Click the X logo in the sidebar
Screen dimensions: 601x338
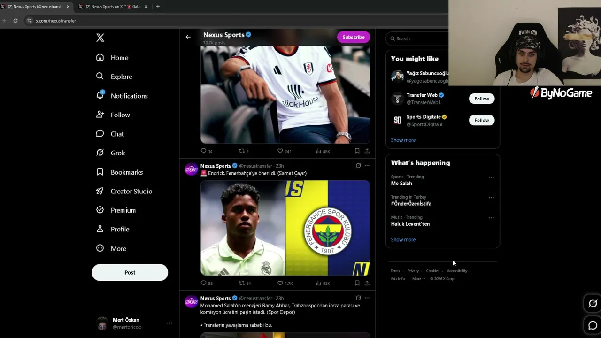[100, 38]
